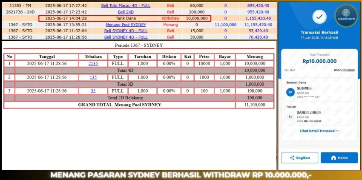The width and height of the screenshot is (362, 180).
Task: Click the SP sender avatar icon
Action: tap(290, 92)
